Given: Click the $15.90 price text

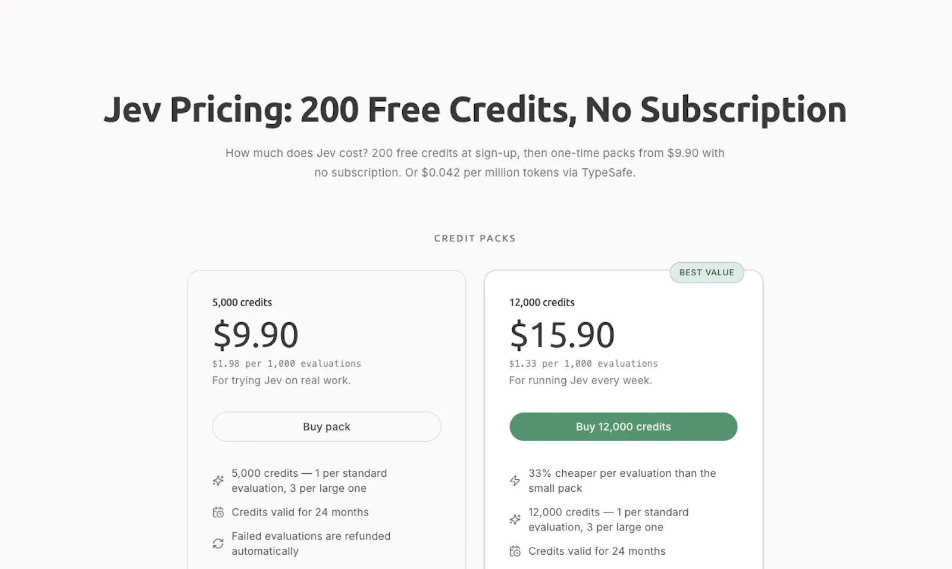Looking at the screenshot, I should coord(562,335).
